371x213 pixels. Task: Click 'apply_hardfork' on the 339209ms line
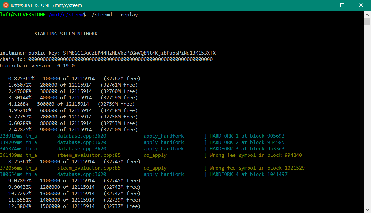click(164, 142)
